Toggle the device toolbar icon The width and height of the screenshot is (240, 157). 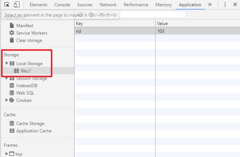tap(17, 4)
